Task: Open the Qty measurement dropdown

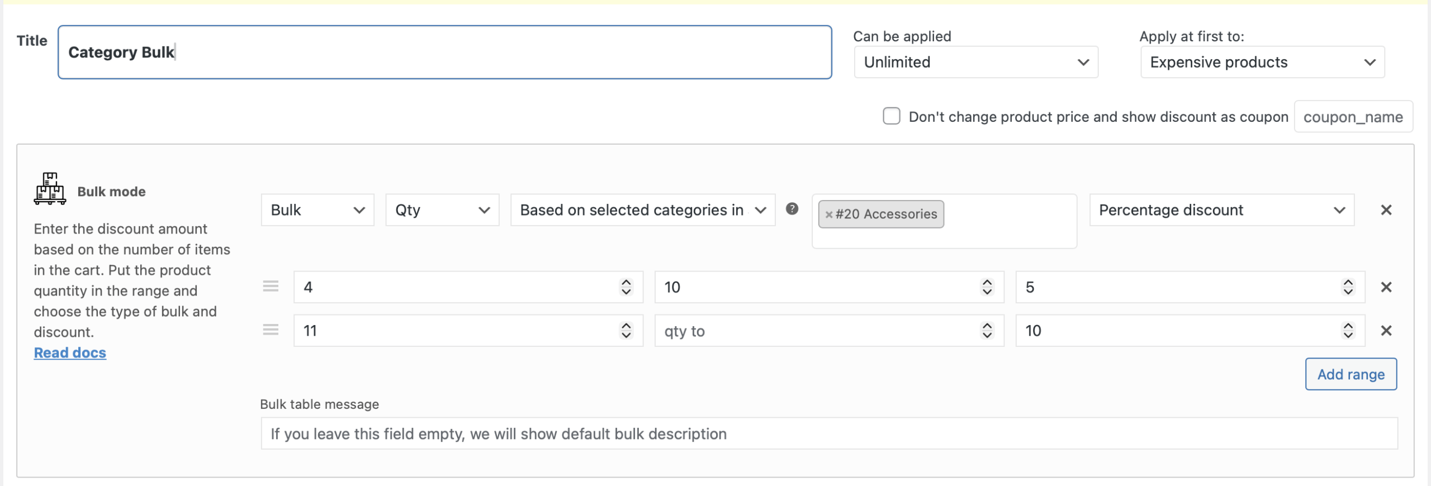Action: 442,210
